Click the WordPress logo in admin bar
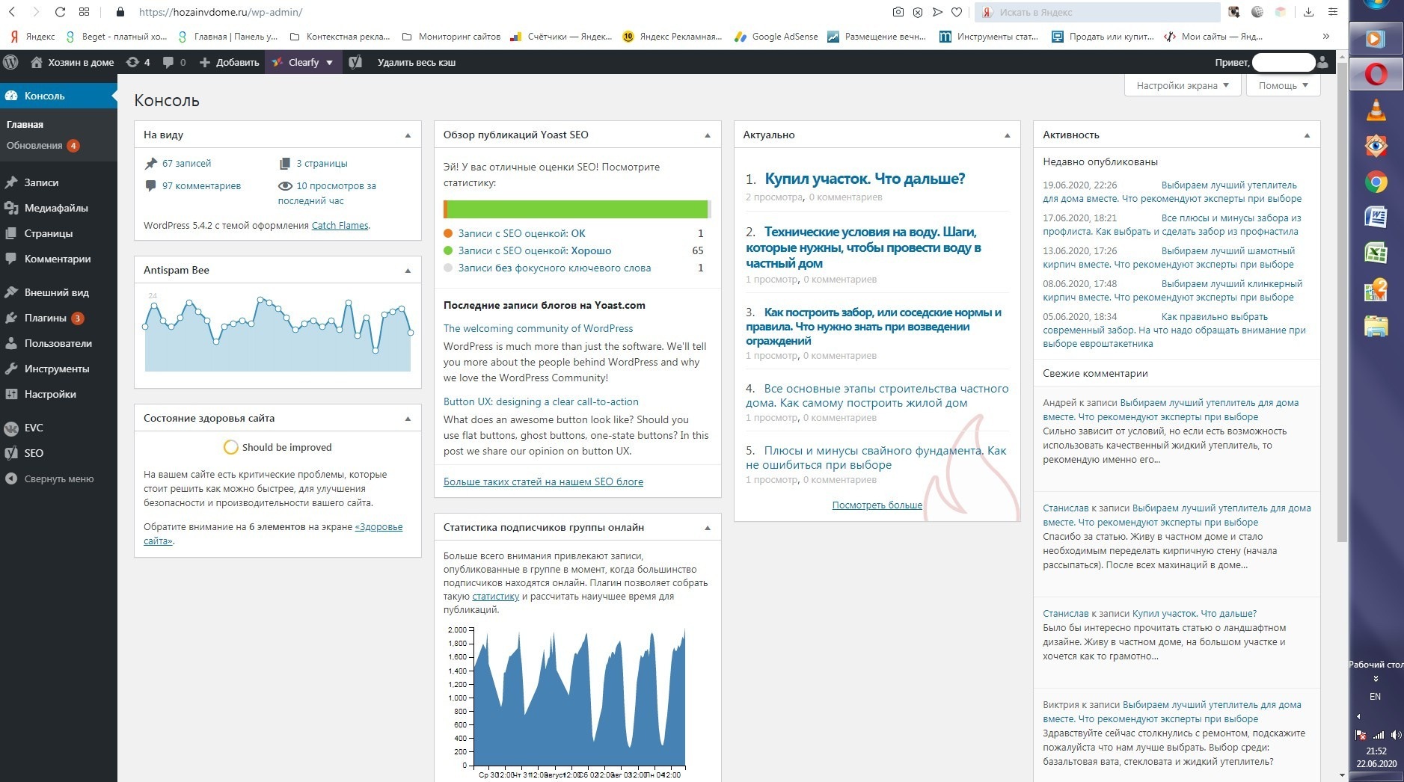1404x782 pixels. click(x=10, y=63)
